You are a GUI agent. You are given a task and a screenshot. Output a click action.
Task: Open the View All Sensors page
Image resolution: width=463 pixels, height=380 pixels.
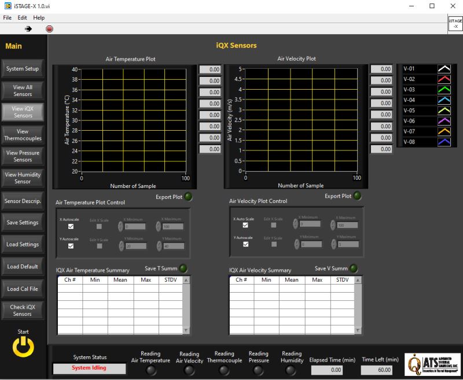tap(23, 91)
